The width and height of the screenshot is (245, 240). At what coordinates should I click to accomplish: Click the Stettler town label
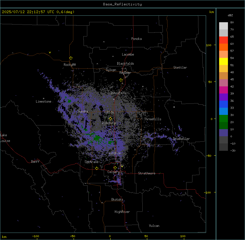pos(180,68)
